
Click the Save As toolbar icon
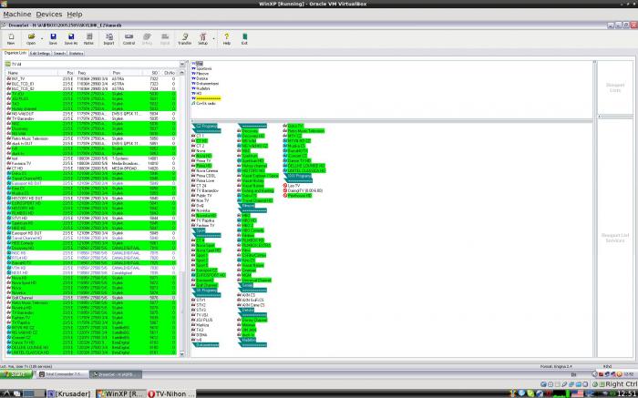pos(71,39)
